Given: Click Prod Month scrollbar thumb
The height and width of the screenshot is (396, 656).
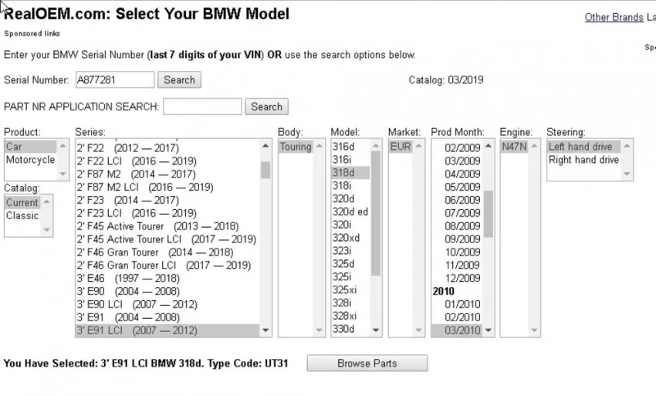Looking at the screenshot, I should click(x=489, y=214).
